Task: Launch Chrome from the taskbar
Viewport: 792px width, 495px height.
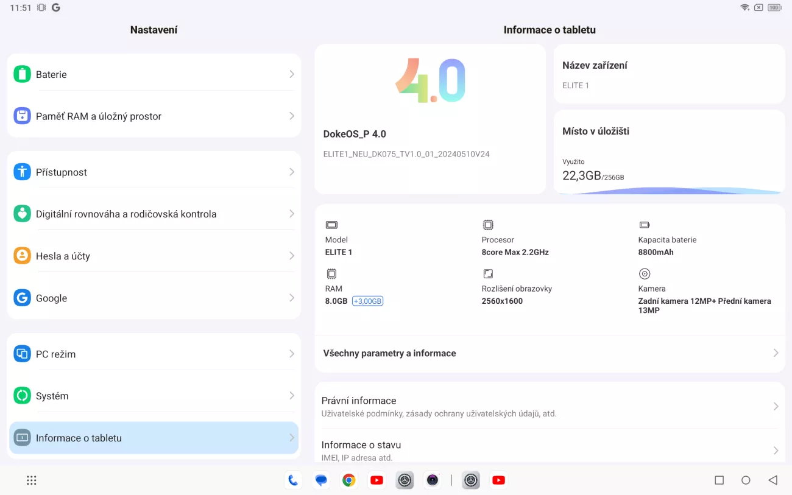Action: (x=348, y=480)
